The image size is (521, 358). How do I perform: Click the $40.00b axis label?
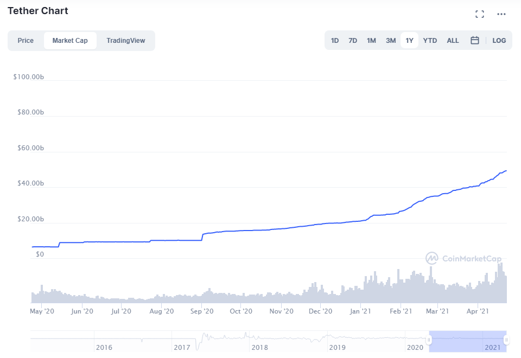pyautogui.click(x=30, y=183)
